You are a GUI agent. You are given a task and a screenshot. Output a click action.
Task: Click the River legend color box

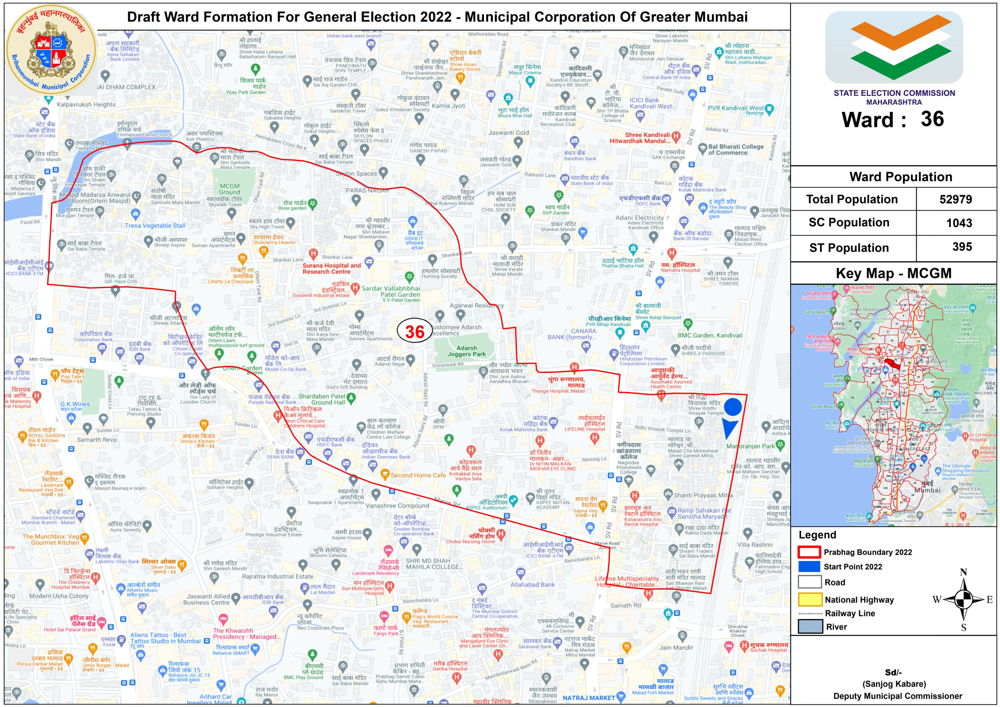[810, 626]
